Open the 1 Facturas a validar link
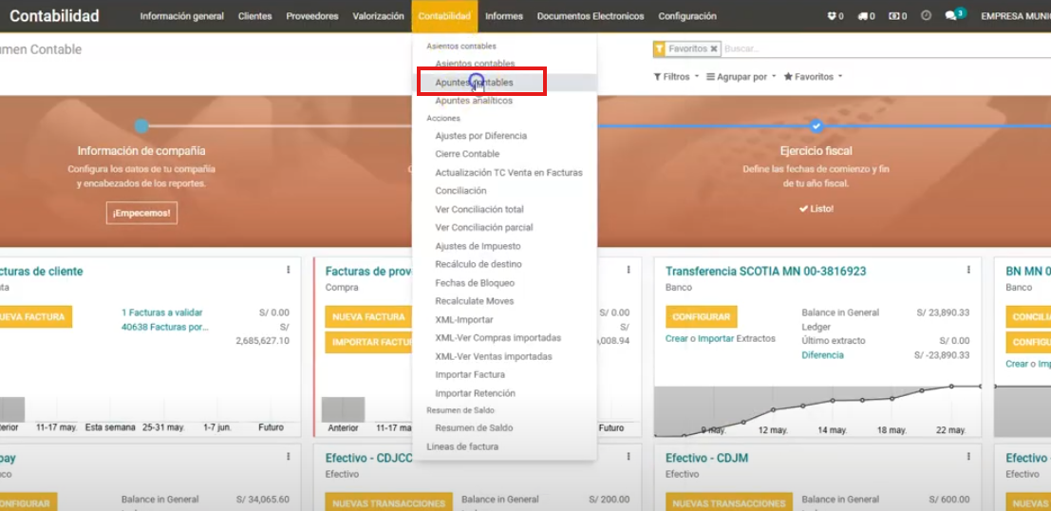Image resolution: width=1051 pixels, height=511 pixels. [x=161, y=312]
